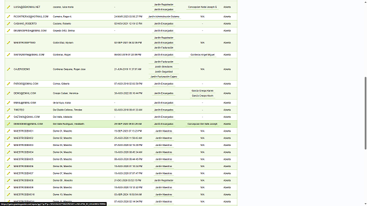Click scrollbar down arrow at bottom
The width and height of the screenshot is (367, 206).
point(365,204)
